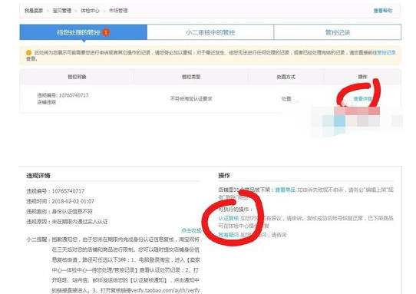Switch to 待您处理的管控 tab
416x294 pixels.
(x=84, y=32)
